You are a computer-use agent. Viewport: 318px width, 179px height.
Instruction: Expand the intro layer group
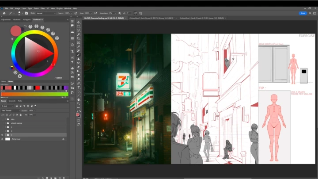click(x=6, y=119)
